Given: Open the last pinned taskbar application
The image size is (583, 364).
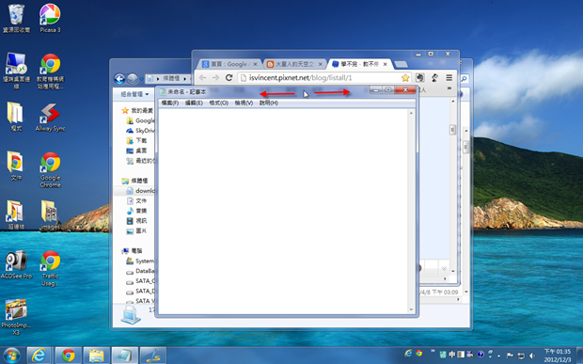Looking at the screenshot, I should 153,356.
